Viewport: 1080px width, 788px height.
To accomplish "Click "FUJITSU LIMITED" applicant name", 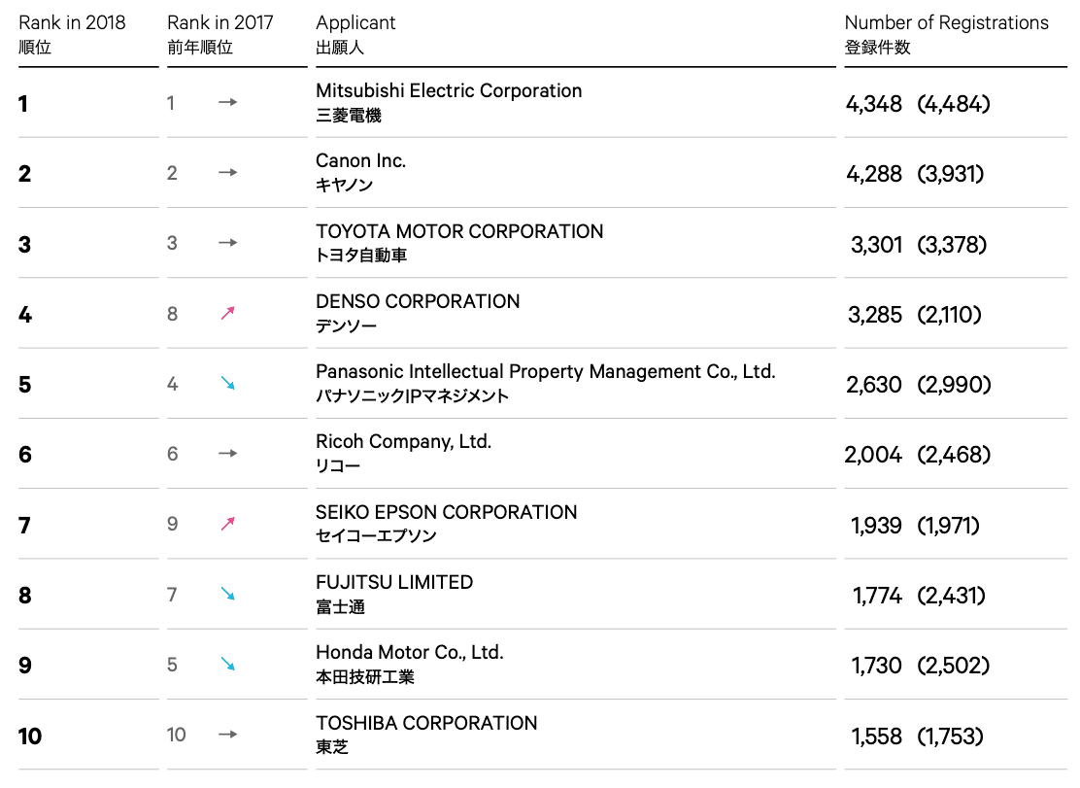I will (x=394, y=583).
